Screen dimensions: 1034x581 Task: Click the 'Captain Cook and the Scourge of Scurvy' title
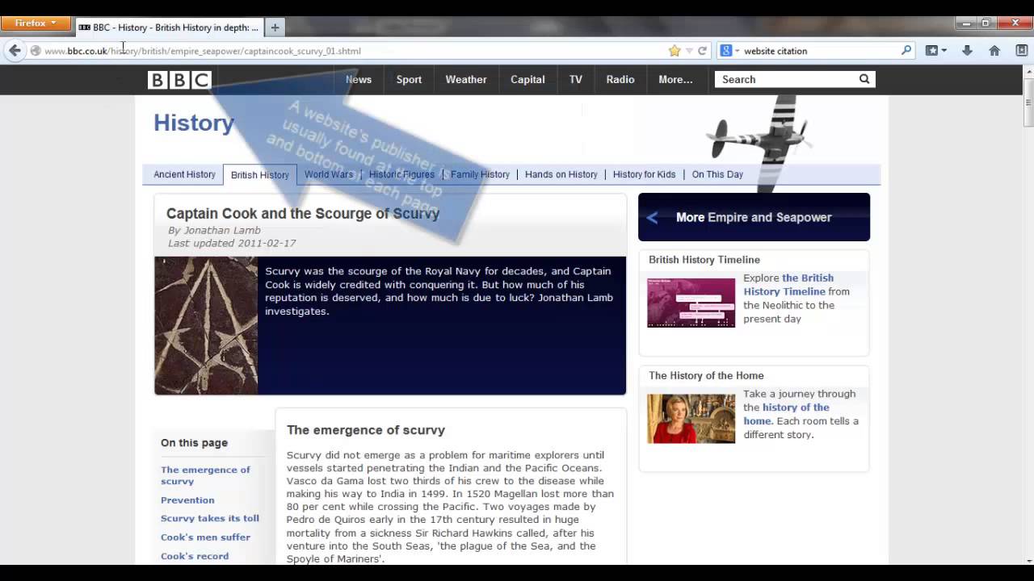[303, 214]
